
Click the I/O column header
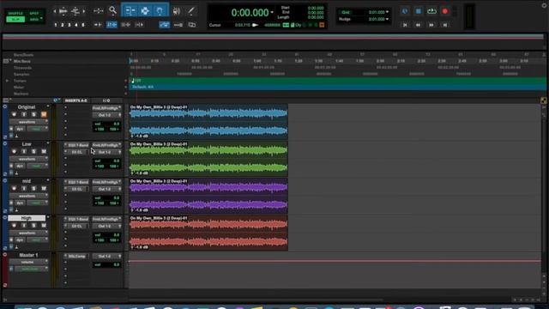coord(106,100)
